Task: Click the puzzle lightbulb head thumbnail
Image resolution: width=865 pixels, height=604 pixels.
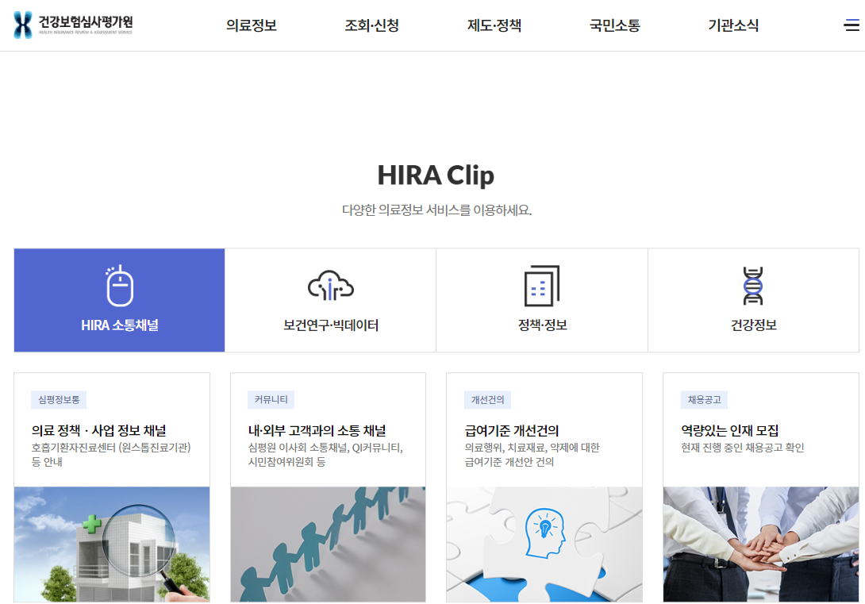Action: pyautogui.click(x=544, y=544)
